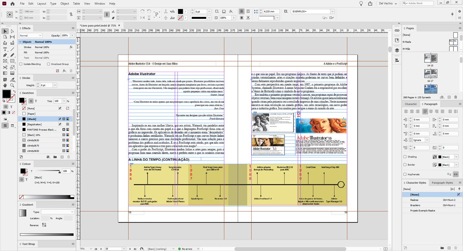Toggle Justify with last line left alignment
This screenshot has width=463, height=251.
[x=425, y=111]
